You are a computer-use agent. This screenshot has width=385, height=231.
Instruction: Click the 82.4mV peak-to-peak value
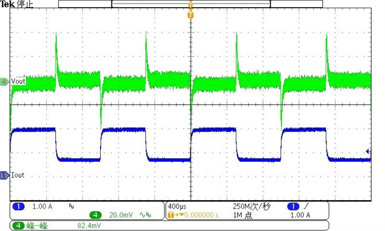coord(89,225)
